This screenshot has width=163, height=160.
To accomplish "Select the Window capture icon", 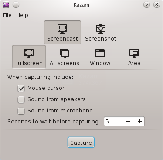I will point(100,53).
